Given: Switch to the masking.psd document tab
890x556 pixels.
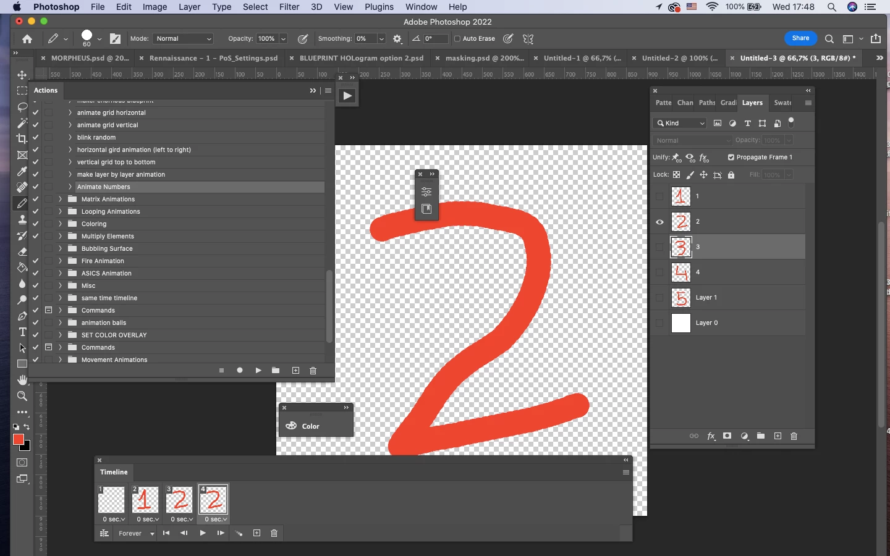Looking at the screenshot, I should (x=485, y=58).
